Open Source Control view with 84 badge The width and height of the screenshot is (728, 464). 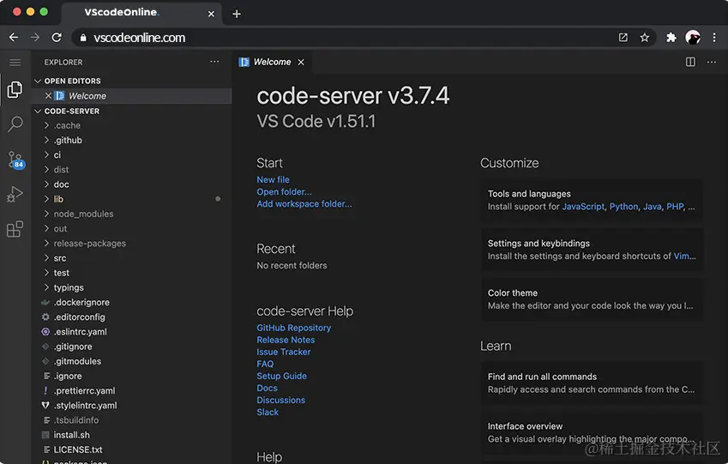tap(15, 160)
